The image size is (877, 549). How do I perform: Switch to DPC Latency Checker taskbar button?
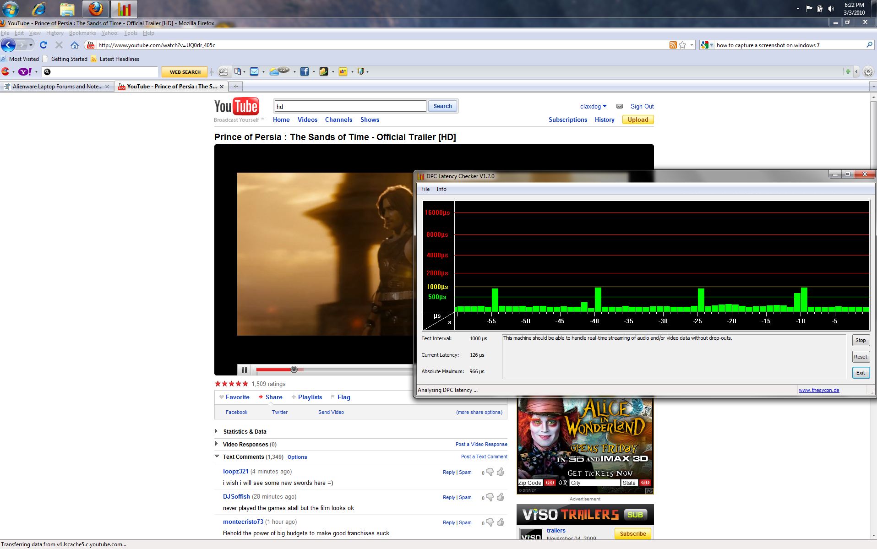click(x=124, y=9)
